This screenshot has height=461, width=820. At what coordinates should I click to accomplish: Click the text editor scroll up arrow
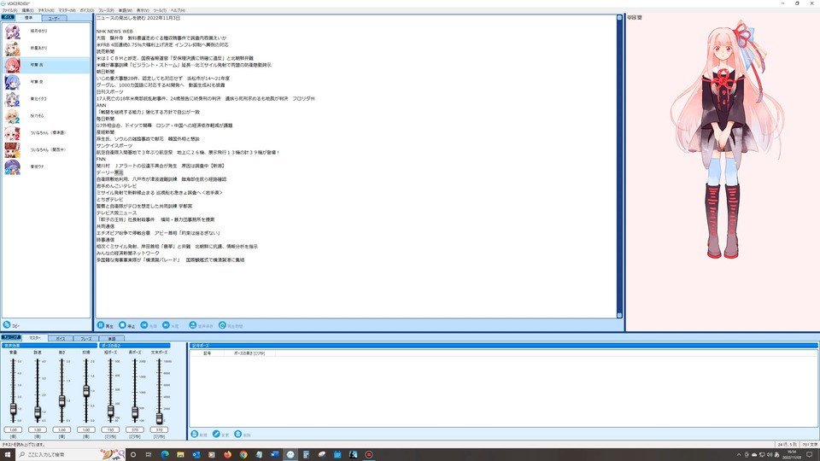[620, 18]
